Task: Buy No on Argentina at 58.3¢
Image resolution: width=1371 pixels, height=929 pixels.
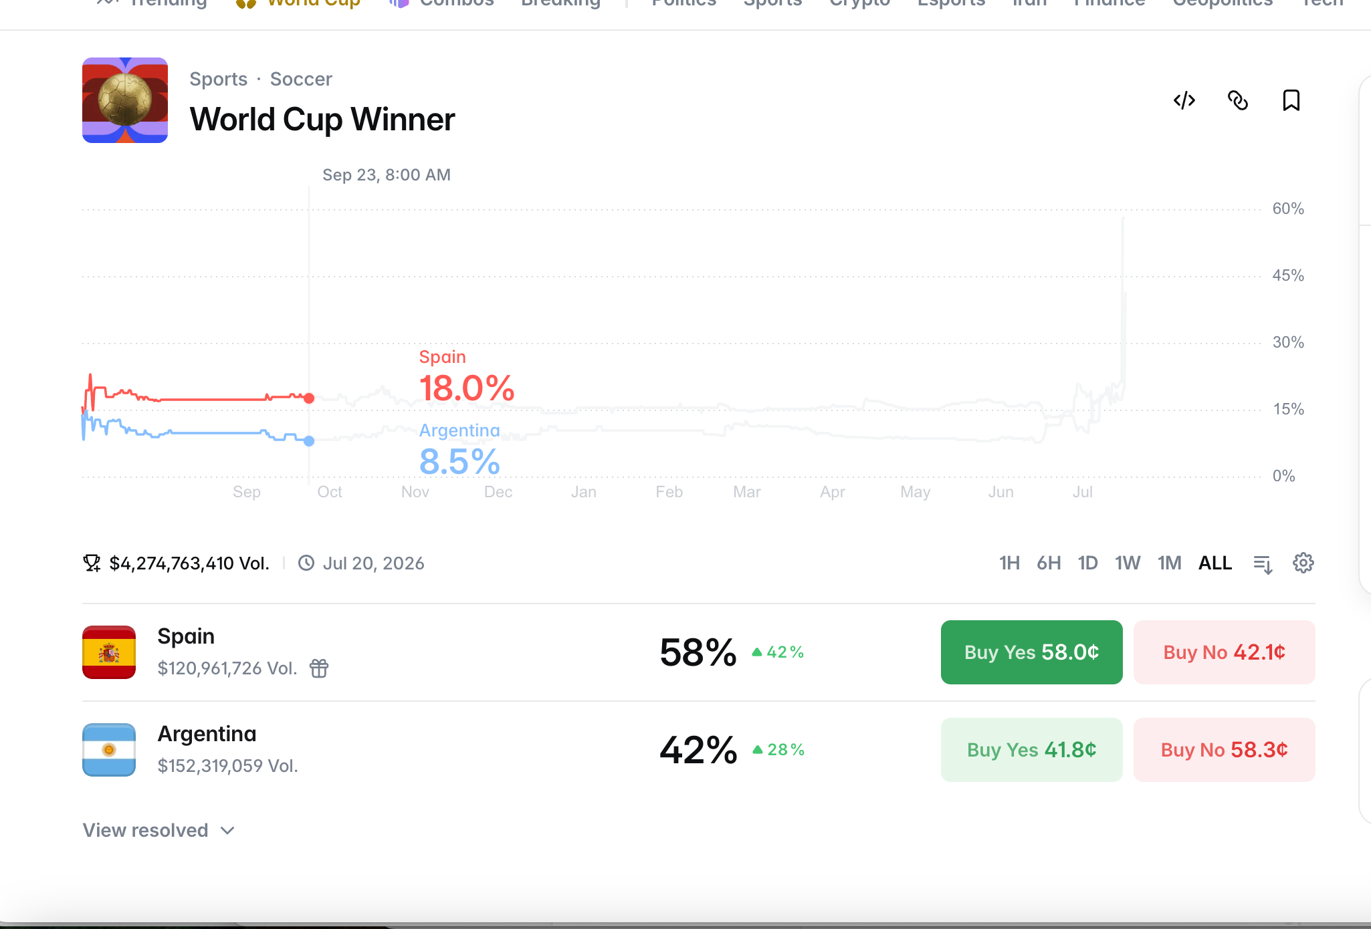Action: 1225,750
